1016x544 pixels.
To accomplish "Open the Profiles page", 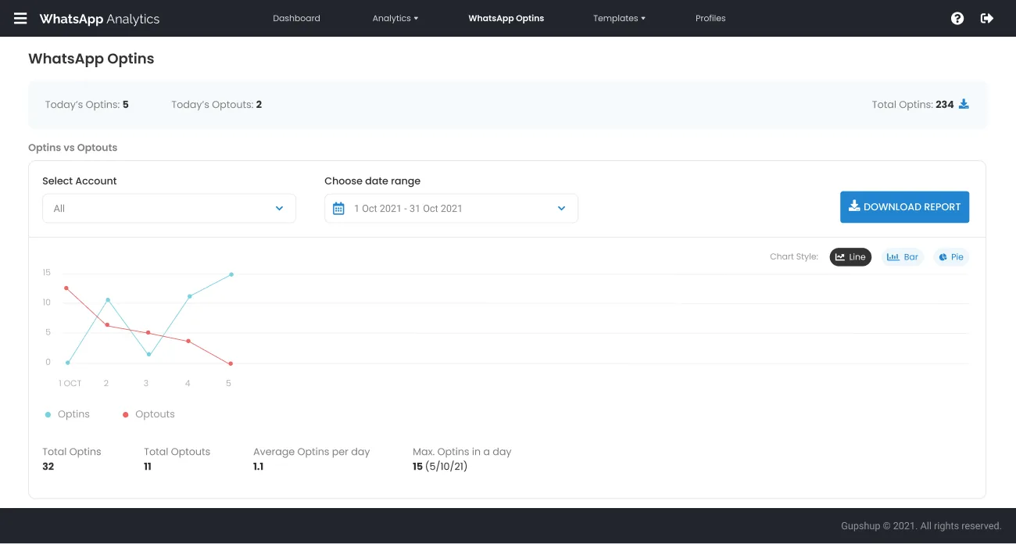I will pyautogui.click(x=710, y=18).
